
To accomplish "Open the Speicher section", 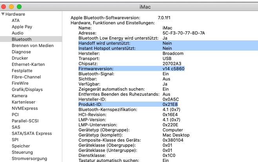I will tap(21, 146).
